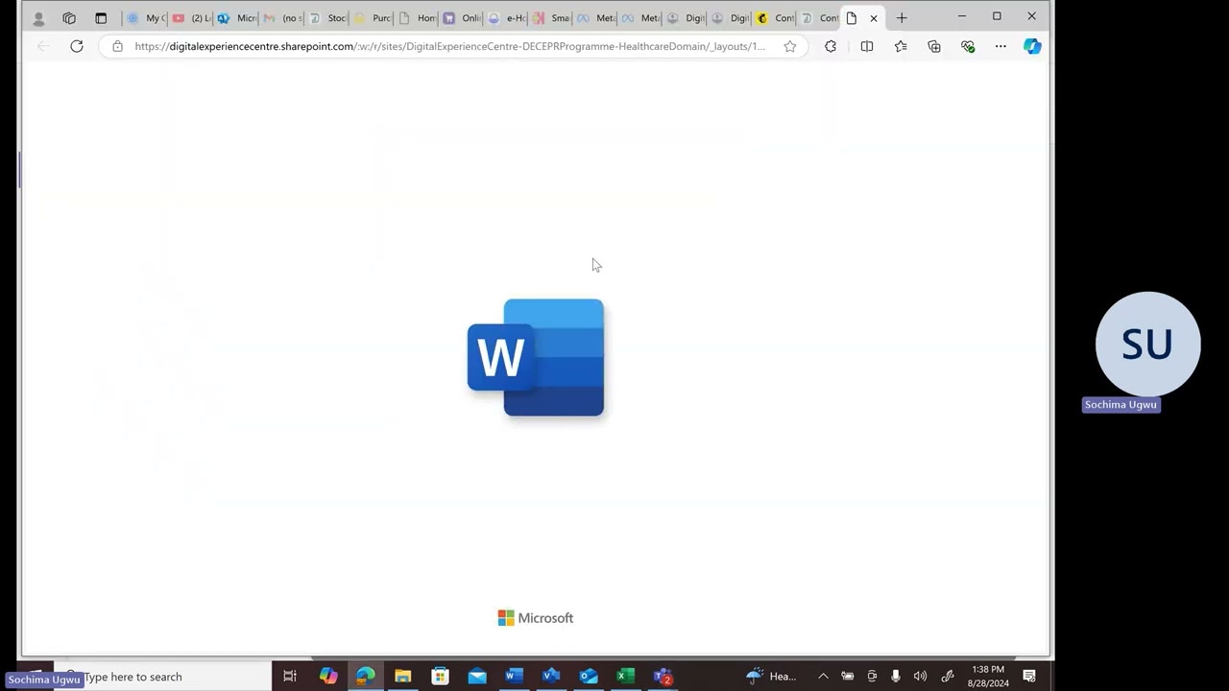Open the tab actions menu icon

(101, 18)
